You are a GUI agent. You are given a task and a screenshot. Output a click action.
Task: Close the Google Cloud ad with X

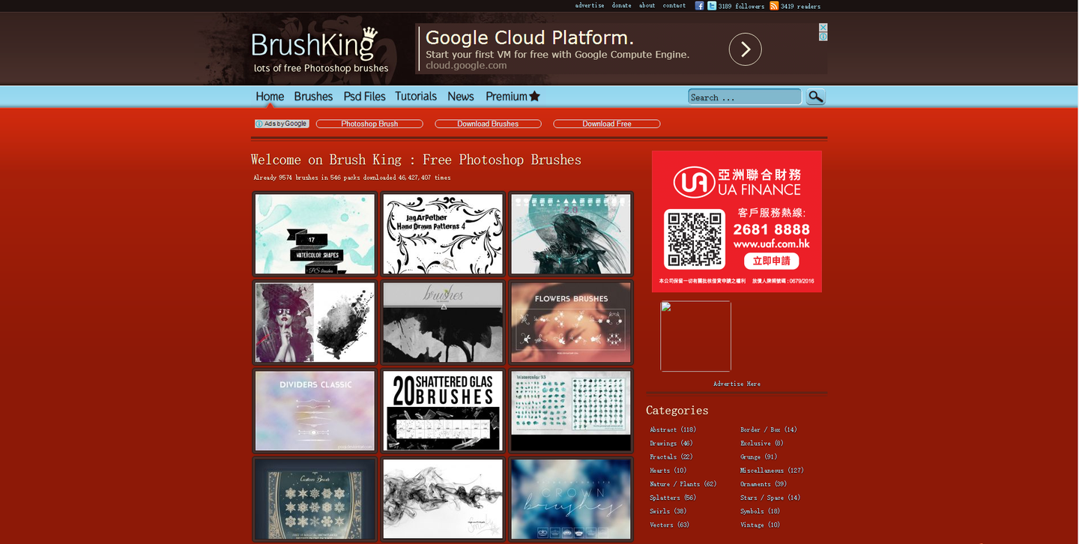(823, 27)
